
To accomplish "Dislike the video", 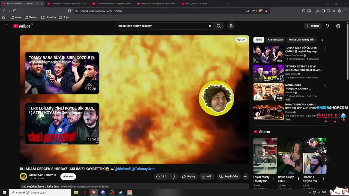I will click(x=174, y=176).
